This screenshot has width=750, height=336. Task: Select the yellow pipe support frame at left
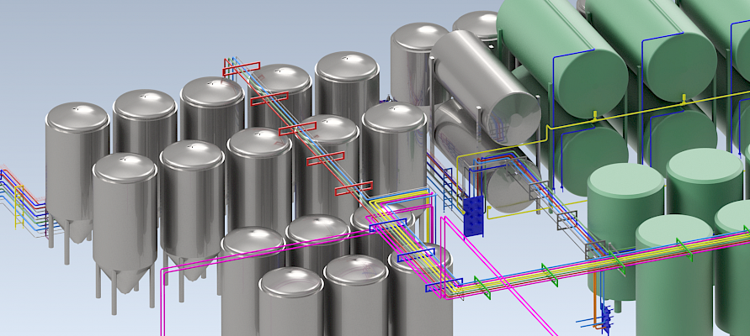19,207
